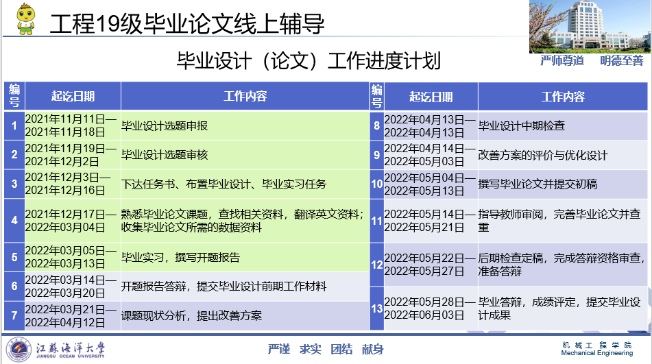
Task: Select the right table's 工作内容 header
Action: tap(562, 97)
